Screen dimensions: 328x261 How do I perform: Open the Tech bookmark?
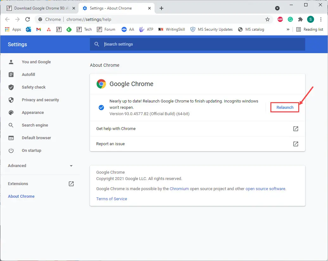click(x=84, y=29)
